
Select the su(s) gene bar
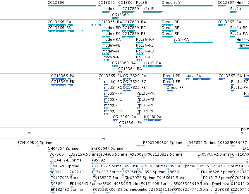[x=193, y=6]
